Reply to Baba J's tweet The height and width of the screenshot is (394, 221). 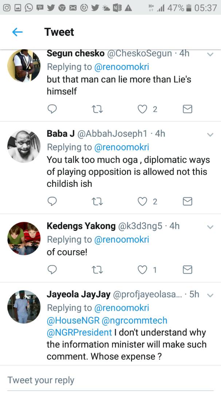pos(52,201)
